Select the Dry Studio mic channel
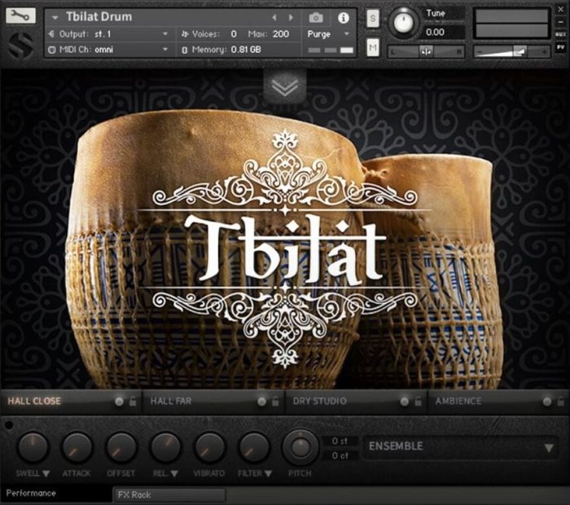570x505 pixels. click(320, 402)
